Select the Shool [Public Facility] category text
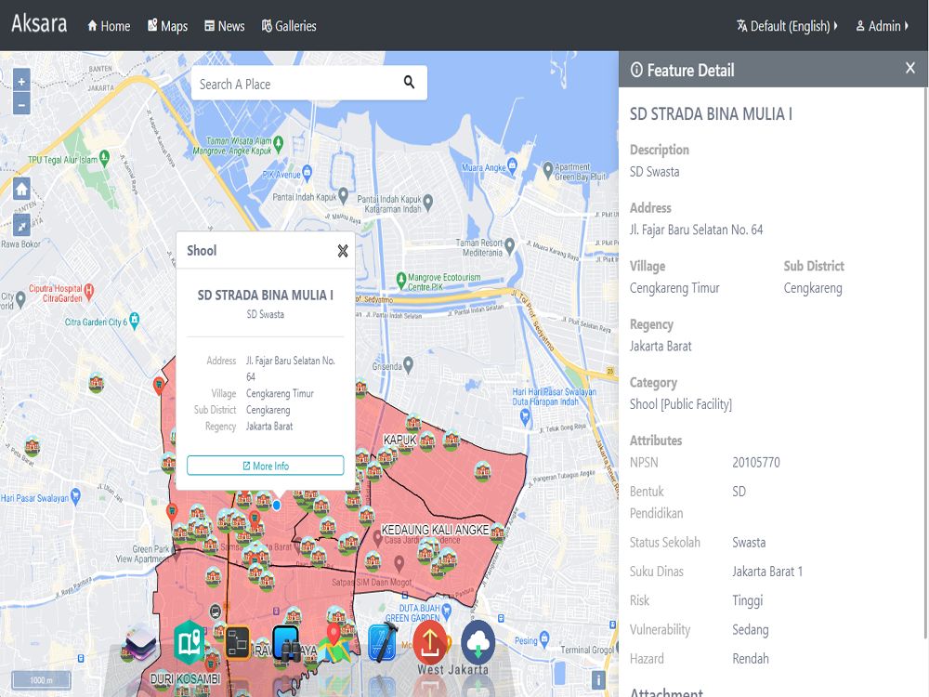 point(681,404)
